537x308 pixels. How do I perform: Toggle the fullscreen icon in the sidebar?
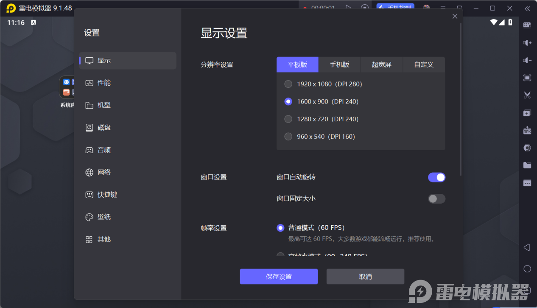(527, 78)
